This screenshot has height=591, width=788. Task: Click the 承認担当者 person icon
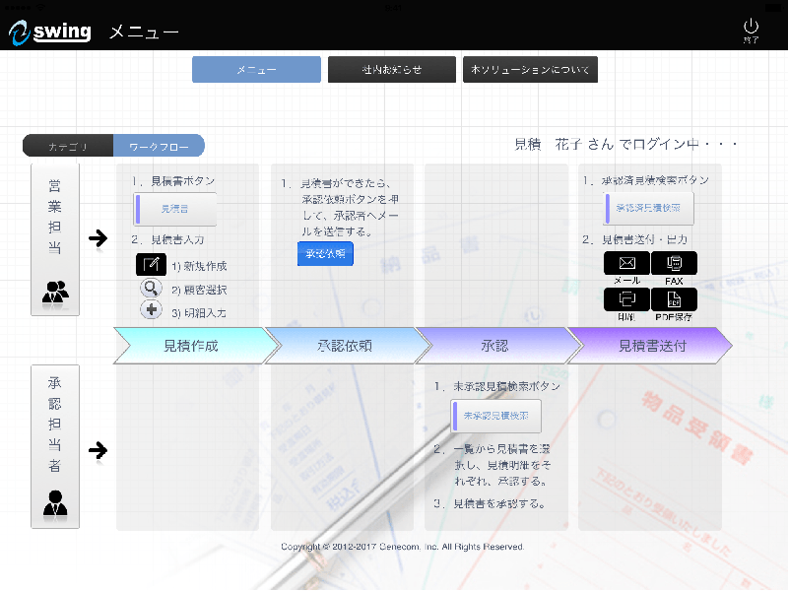click(55, 503)
